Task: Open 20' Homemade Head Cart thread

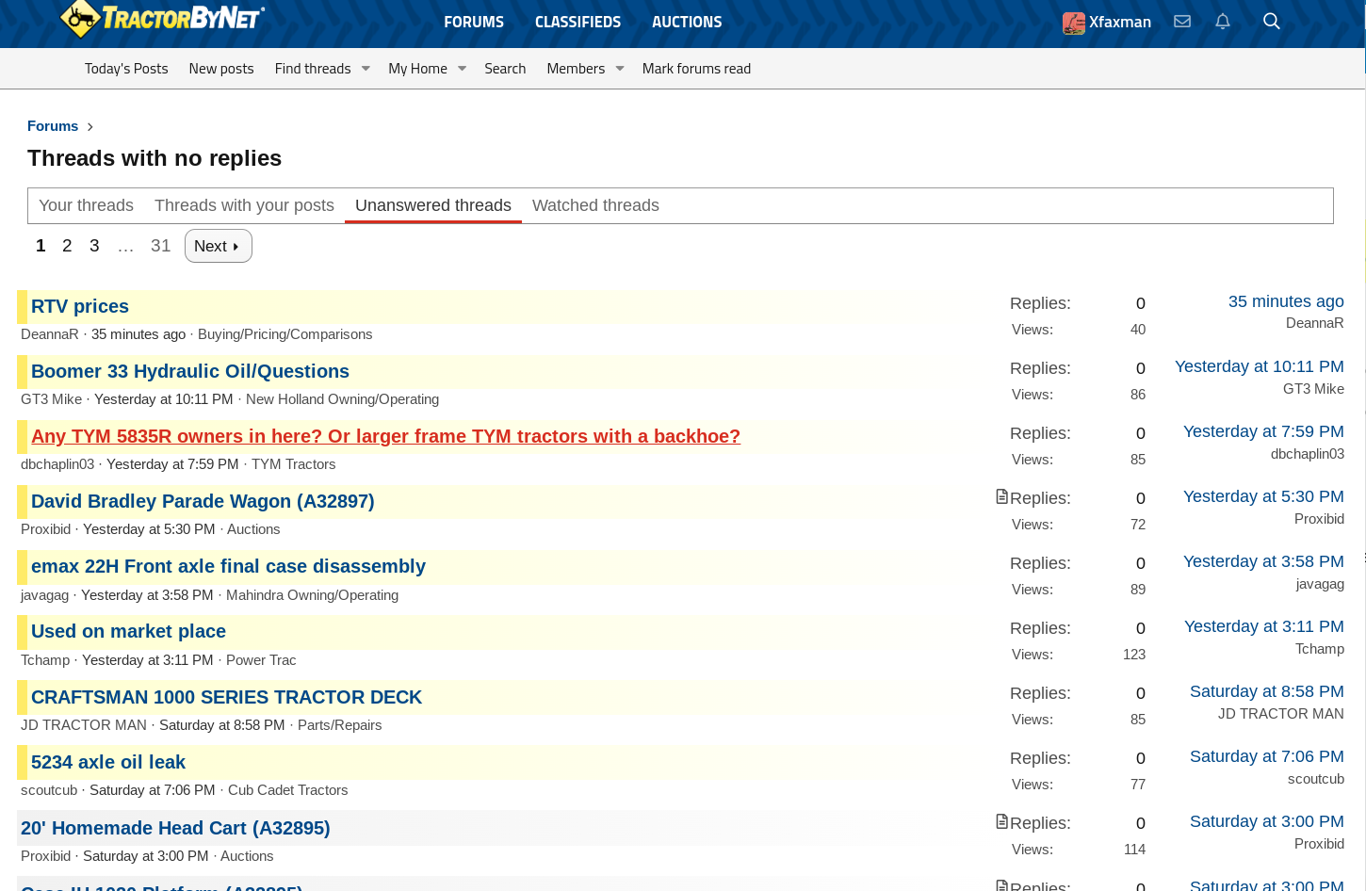Action: pyautogui.click(x=175, y=828)
